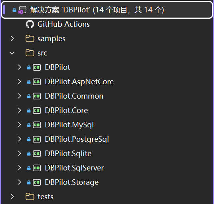Expand the DBPilot.SqlServer project node
The height and width of the screenshot is (204, 214).
[20, 168]
